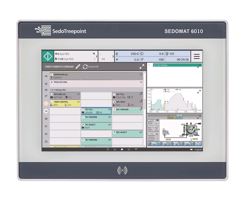Select the DK1 FILL step block

(x=127, y=96)
